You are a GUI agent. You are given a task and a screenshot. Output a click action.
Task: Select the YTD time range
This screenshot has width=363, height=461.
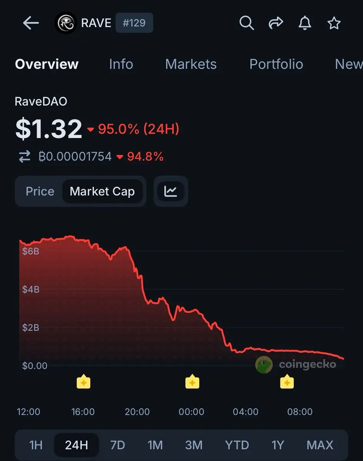pyautogui.click(x=237, y=445)
